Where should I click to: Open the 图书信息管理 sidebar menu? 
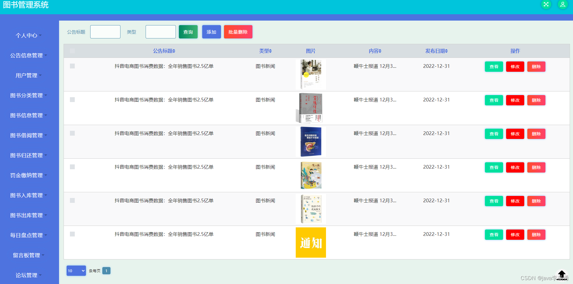tap(29, 115)
